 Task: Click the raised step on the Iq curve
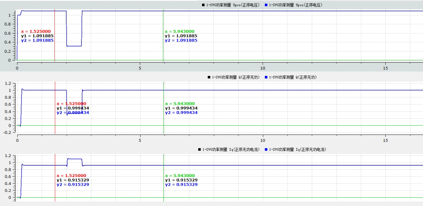pyautogui.click(x=74, y=159)
